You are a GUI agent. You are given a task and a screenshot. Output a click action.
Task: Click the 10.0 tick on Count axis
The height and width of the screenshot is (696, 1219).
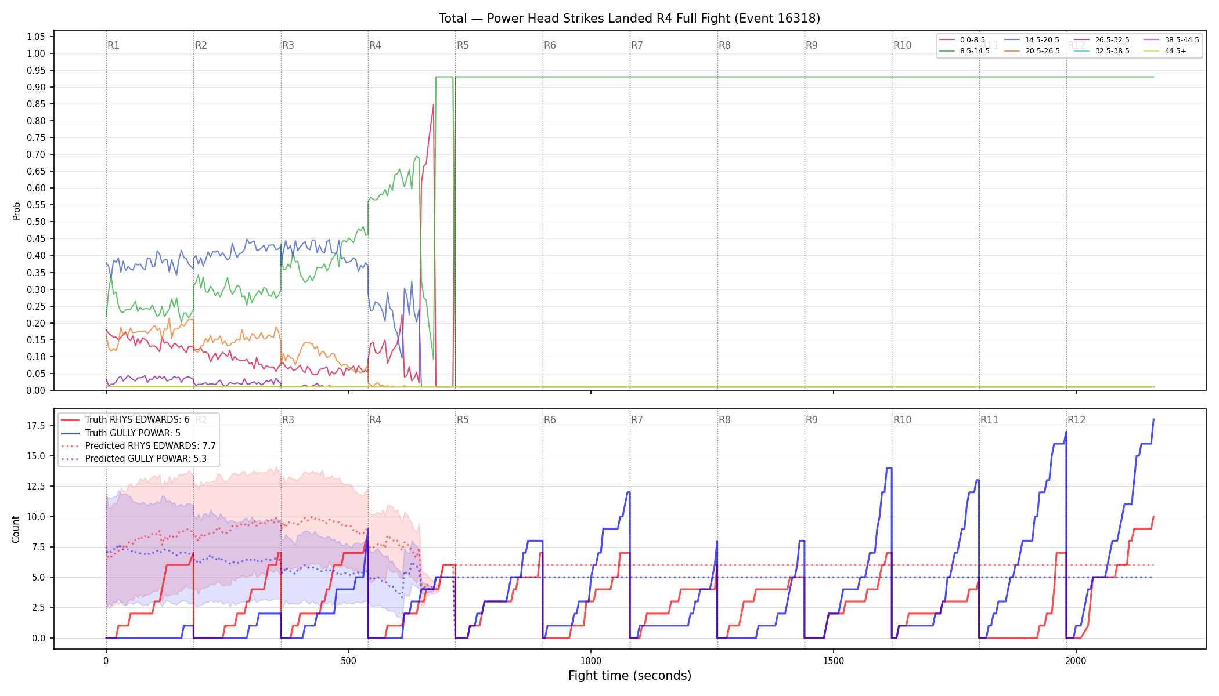(35, 517)
